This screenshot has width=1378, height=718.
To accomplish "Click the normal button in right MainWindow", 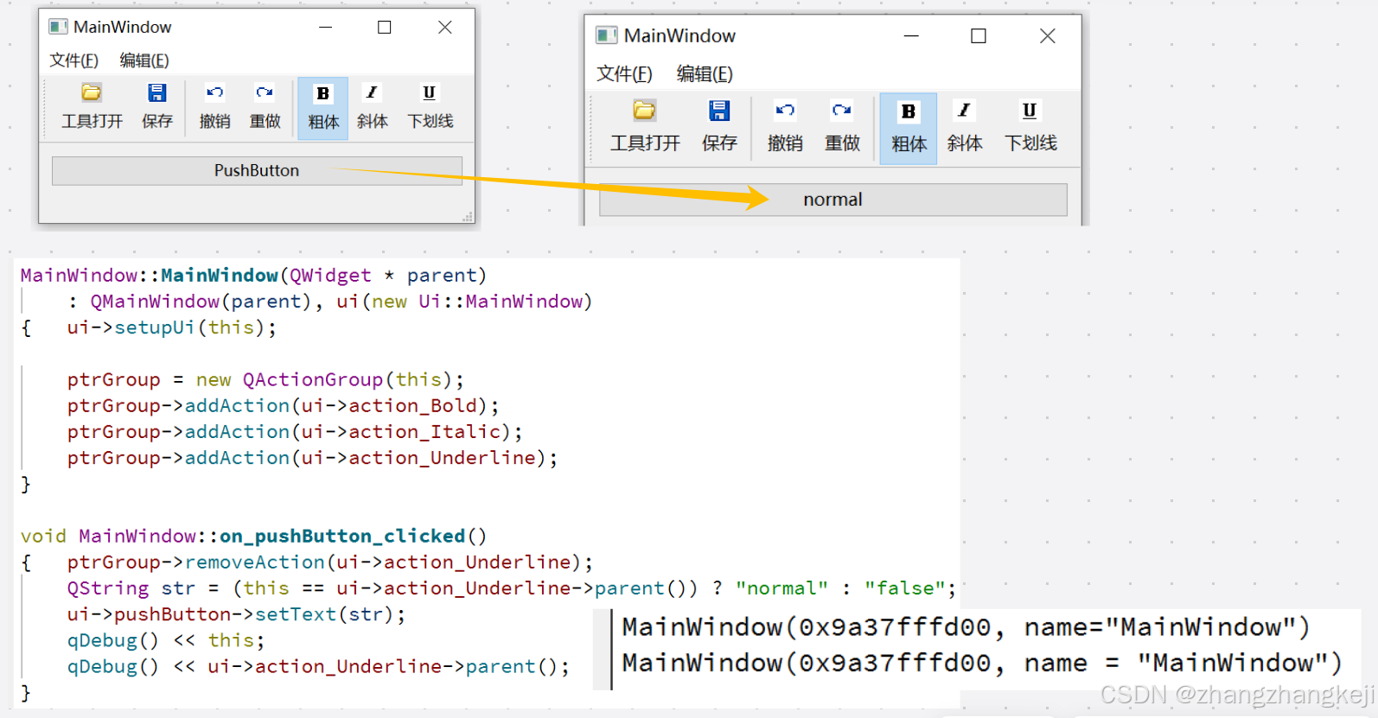I will coord(833,200).
